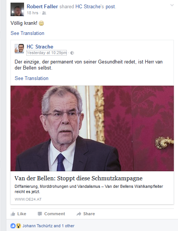Click the Yesterday at 10:29pm timestamp
The width and height of the screenshot is (178, 231).
(x=47, y=53)
